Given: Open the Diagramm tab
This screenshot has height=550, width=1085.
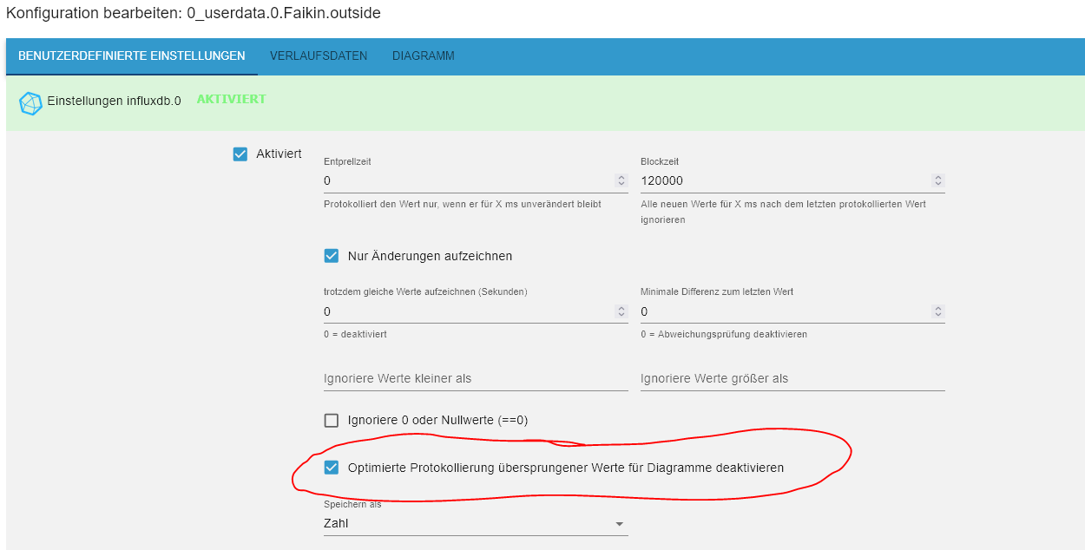Looking at the screenshot, I should (423, 56).
